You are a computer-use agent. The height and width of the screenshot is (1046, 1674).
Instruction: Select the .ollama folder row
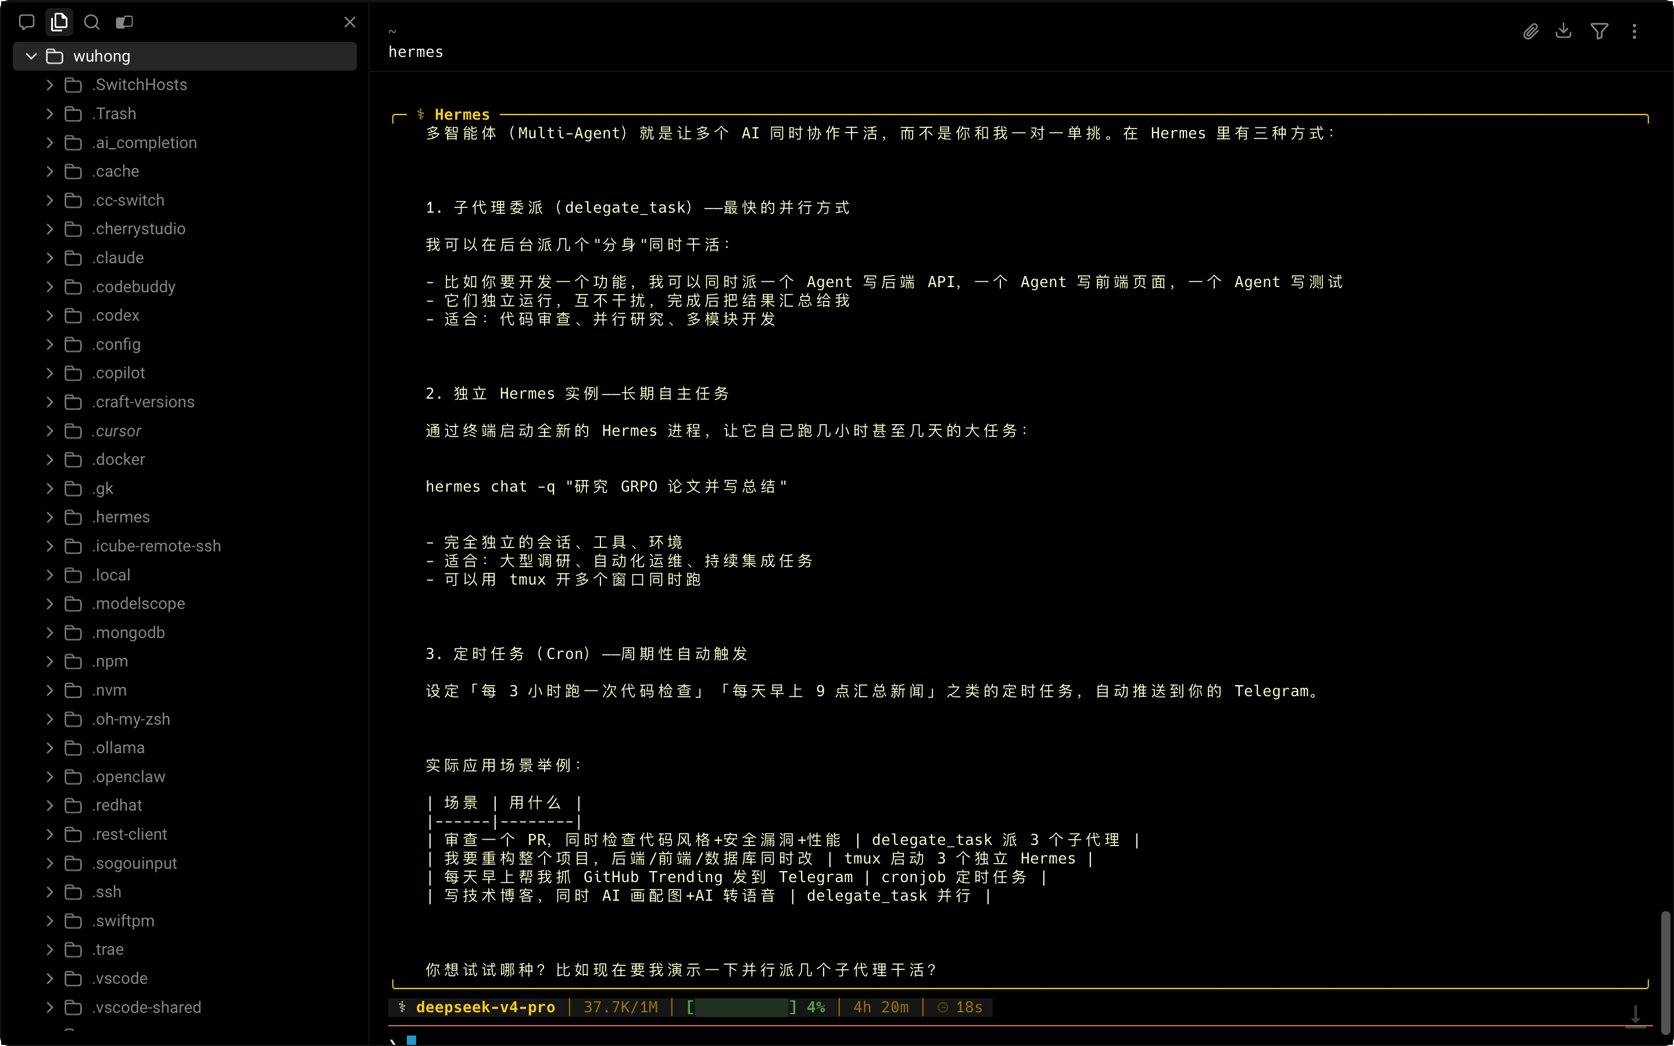click(185, 748)
